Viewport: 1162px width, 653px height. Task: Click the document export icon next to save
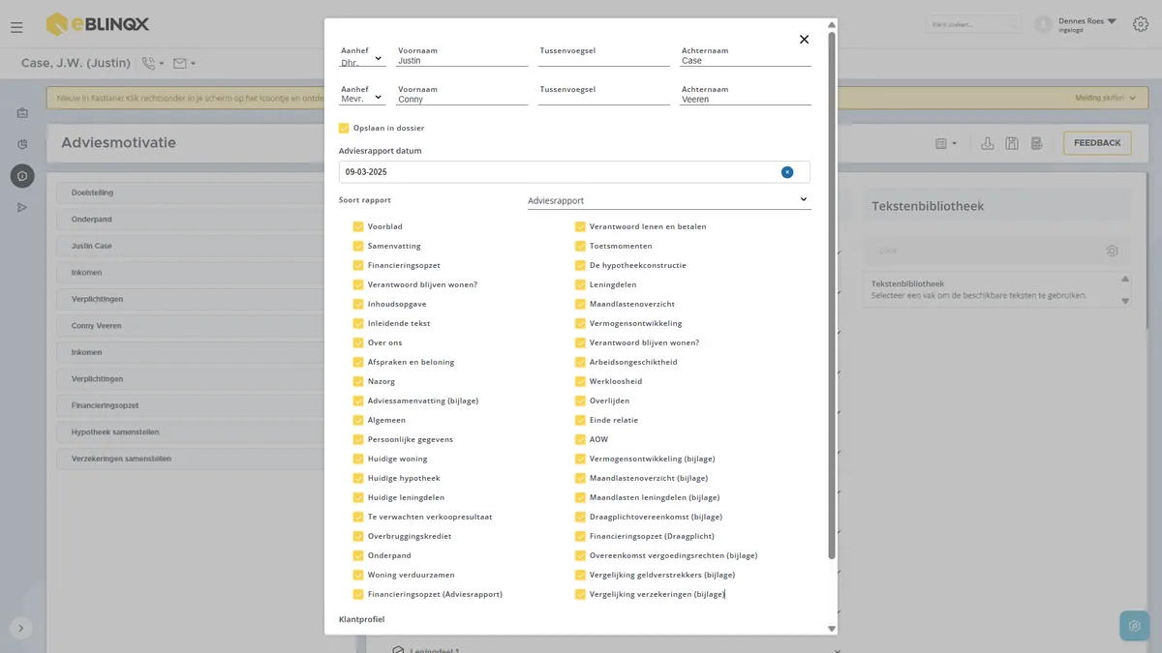pos(1036,143)
